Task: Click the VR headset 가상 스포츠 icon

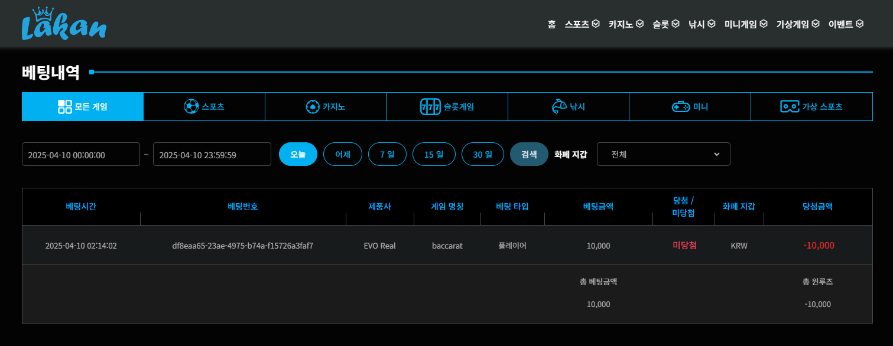Action: [790, 107]
